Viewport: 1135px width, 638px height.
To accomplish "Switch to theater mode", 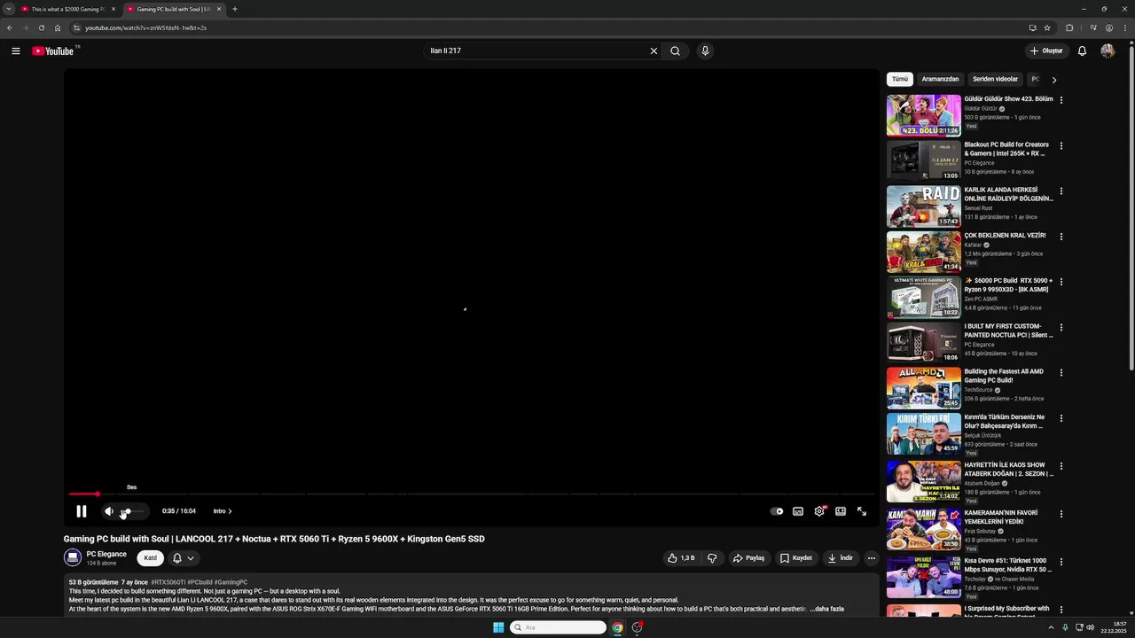I will click(x=841, y=511).
